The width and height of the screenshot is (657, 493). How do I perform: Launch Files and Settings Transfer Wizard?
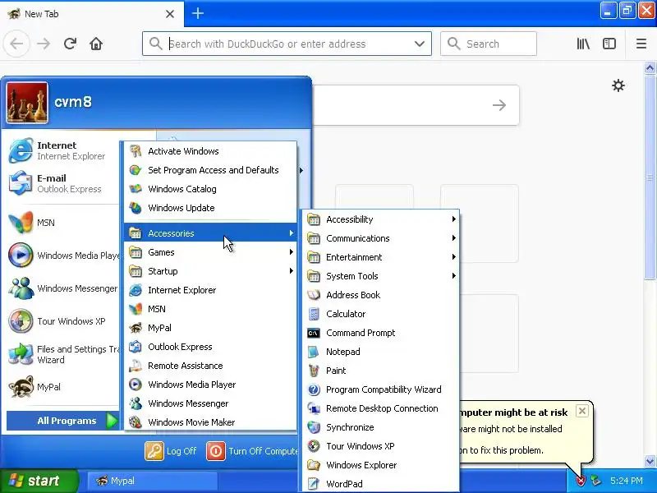pyautogui.click(x=62, y=354)
